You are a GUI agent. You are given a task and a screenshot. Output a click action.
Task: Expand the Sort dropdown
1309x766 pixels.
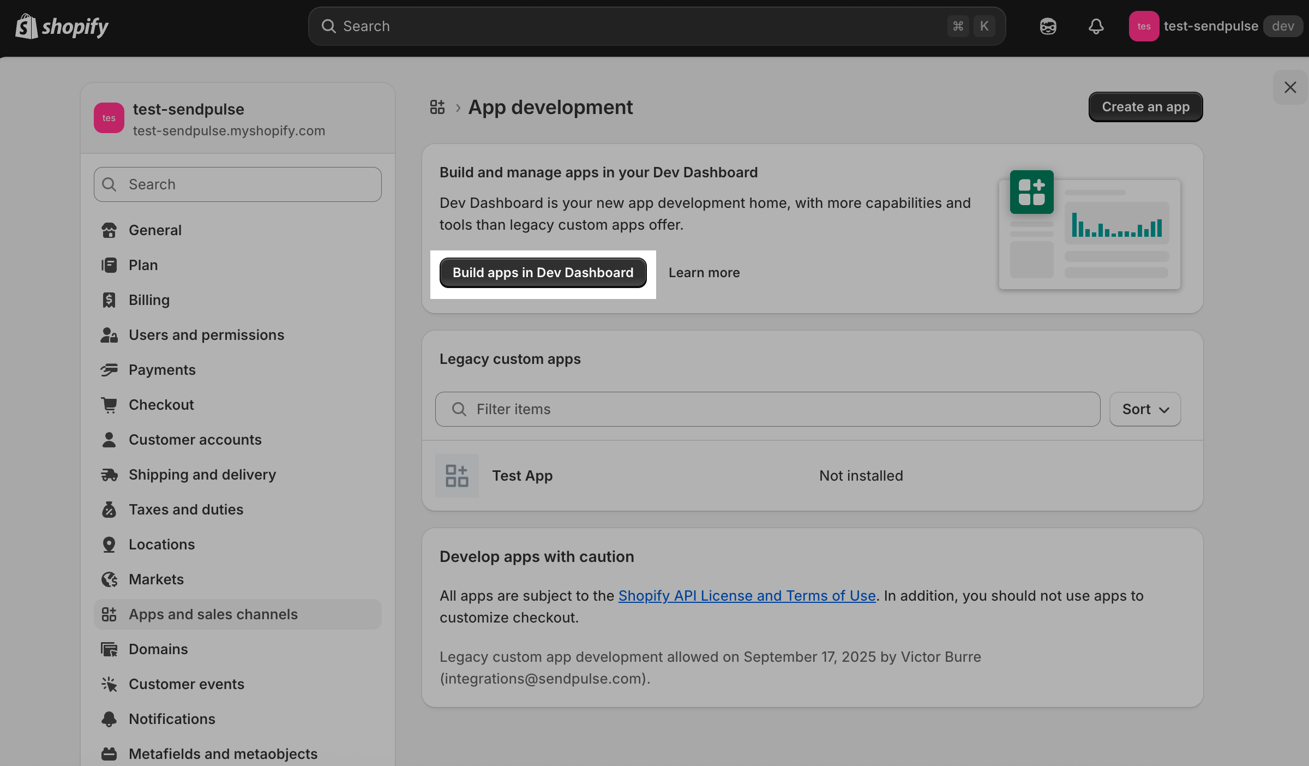1145,409
